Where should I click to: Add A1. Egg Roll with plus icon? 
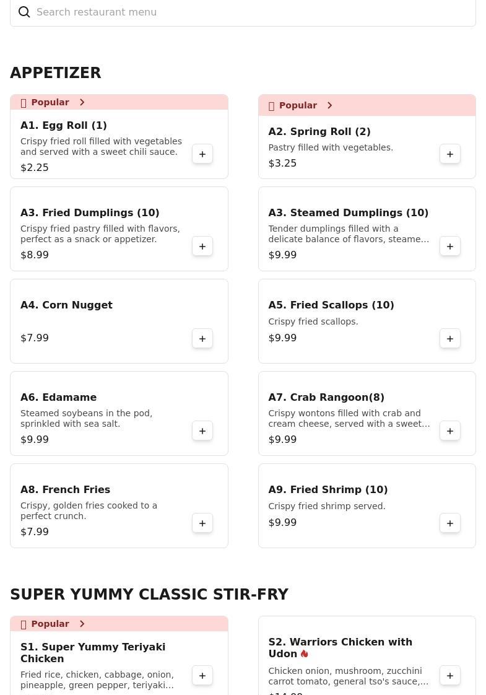click(x=202, y=154)
